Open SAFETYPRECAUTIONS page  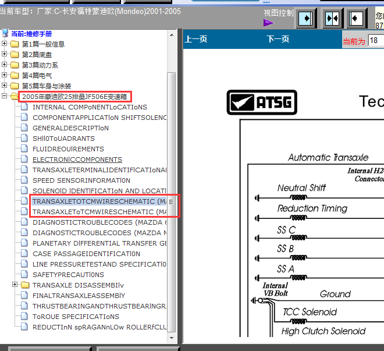[x=68, y=275]
